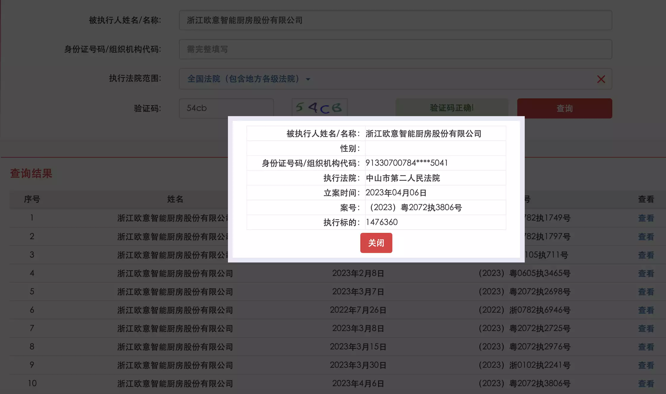Clear the court scope with the red X icon

coord(601,79)
